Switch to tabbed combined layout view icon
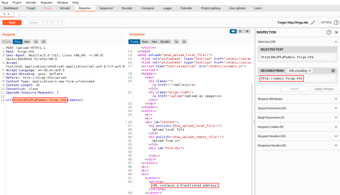The height and width of the screenshot is (195, 340). tap(247, 31)
